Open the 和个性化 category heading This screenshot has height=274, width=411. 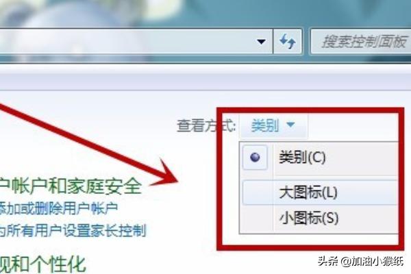pyautogui.click(x=42, y=264)
